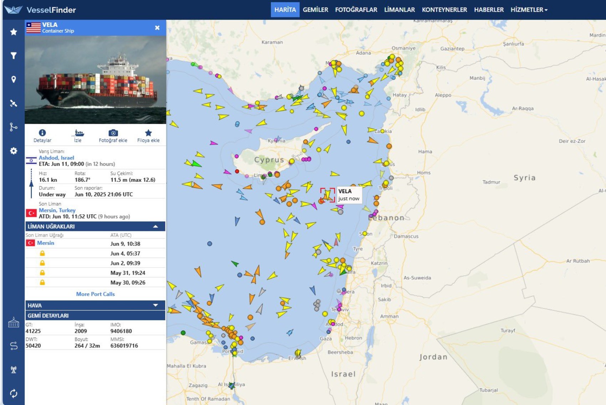Open Ashdod, Israel destination link
Screen dimensions: 606x405
click(x=56, y=158)
